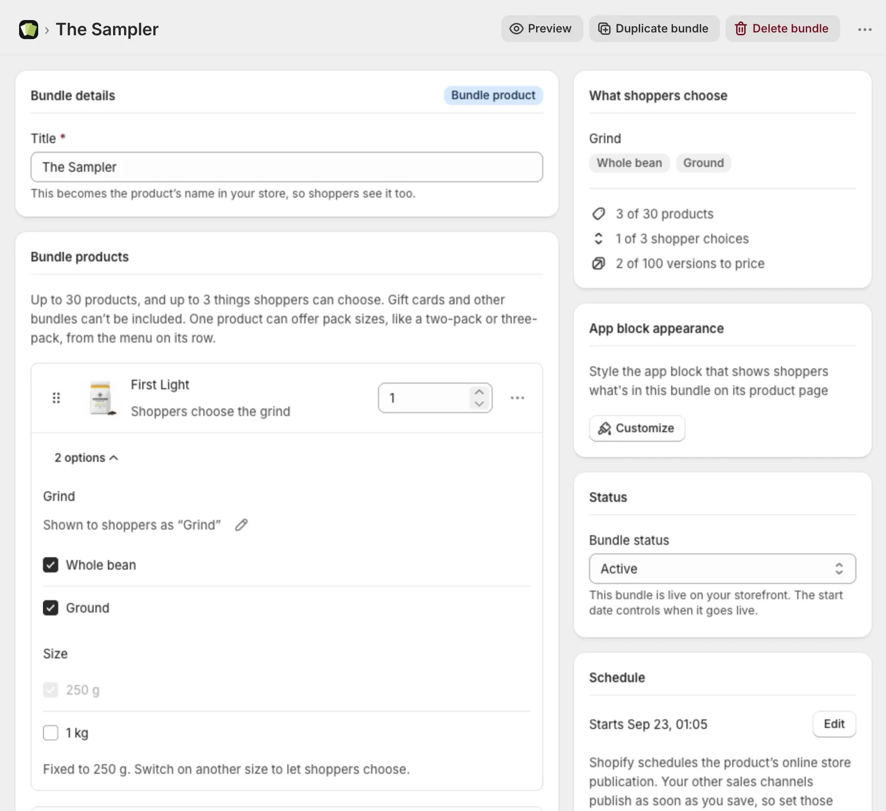886x811 pixels.
Task: Collapse the 2 options expander
Action: (86, 458)
